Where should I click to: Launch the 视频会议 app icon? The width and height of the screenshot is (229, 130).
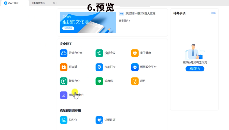(99, 53)
